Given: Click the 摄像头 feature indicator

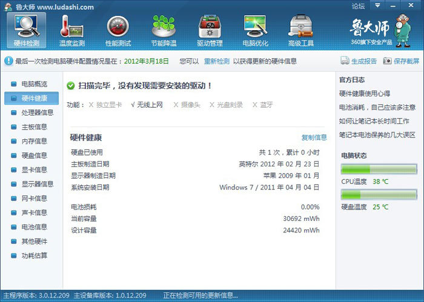Looking at the screenshot, I should click(187, 105).
